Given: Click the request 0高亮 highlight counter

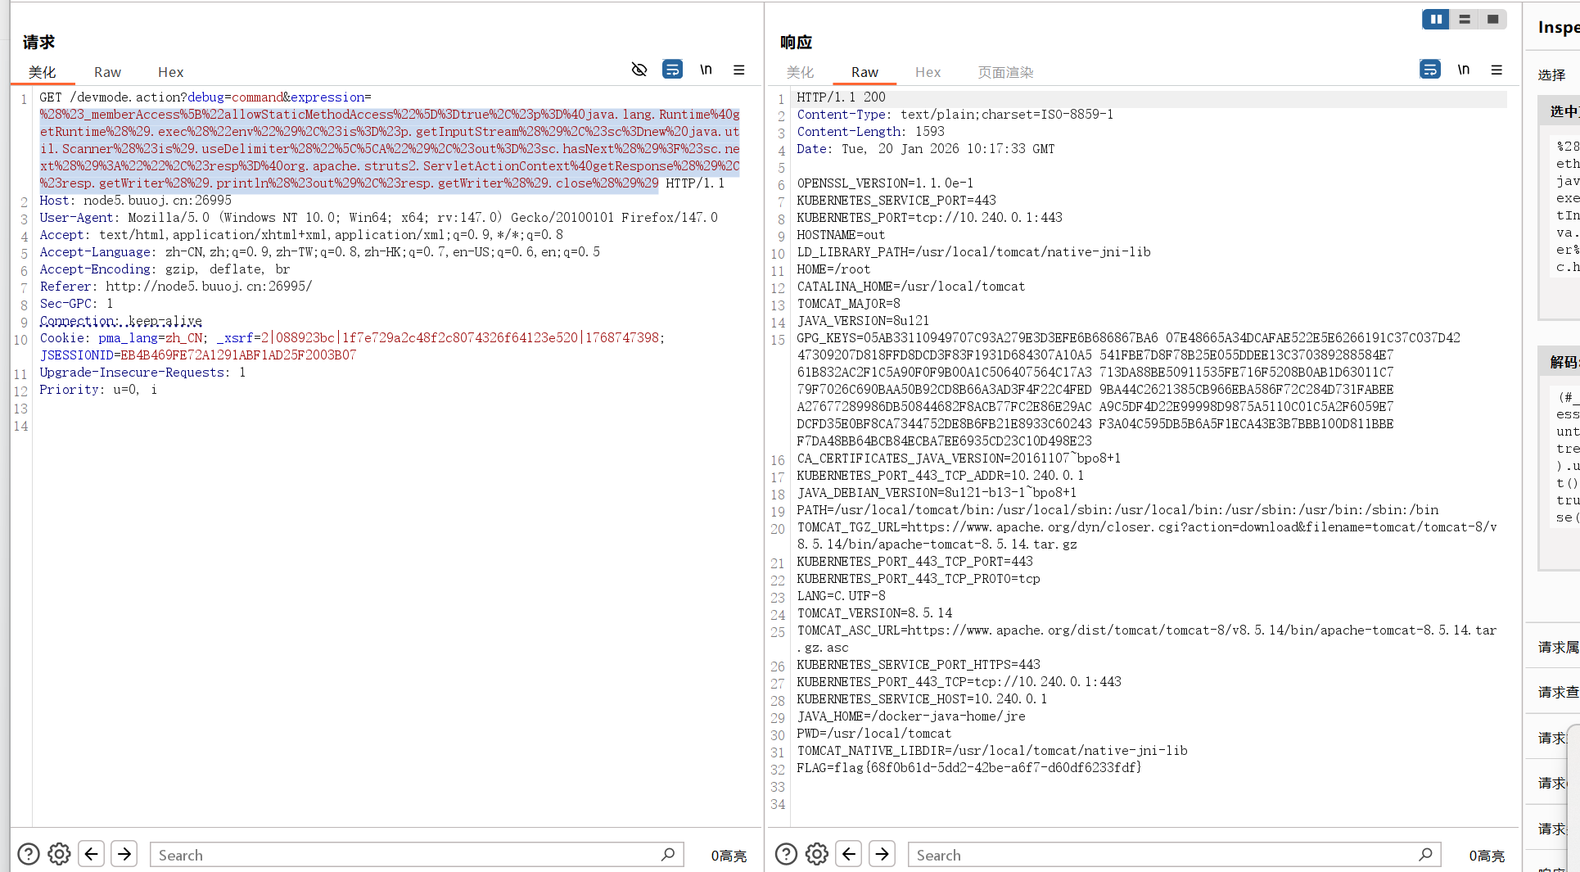Looking at the screenshot, I should tap(729, 856).
